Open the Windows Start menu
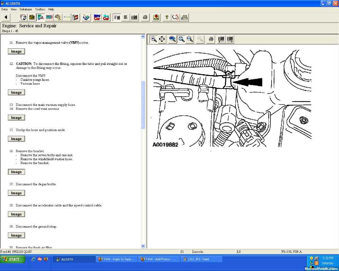339x271 pixels. pos(13,259)
